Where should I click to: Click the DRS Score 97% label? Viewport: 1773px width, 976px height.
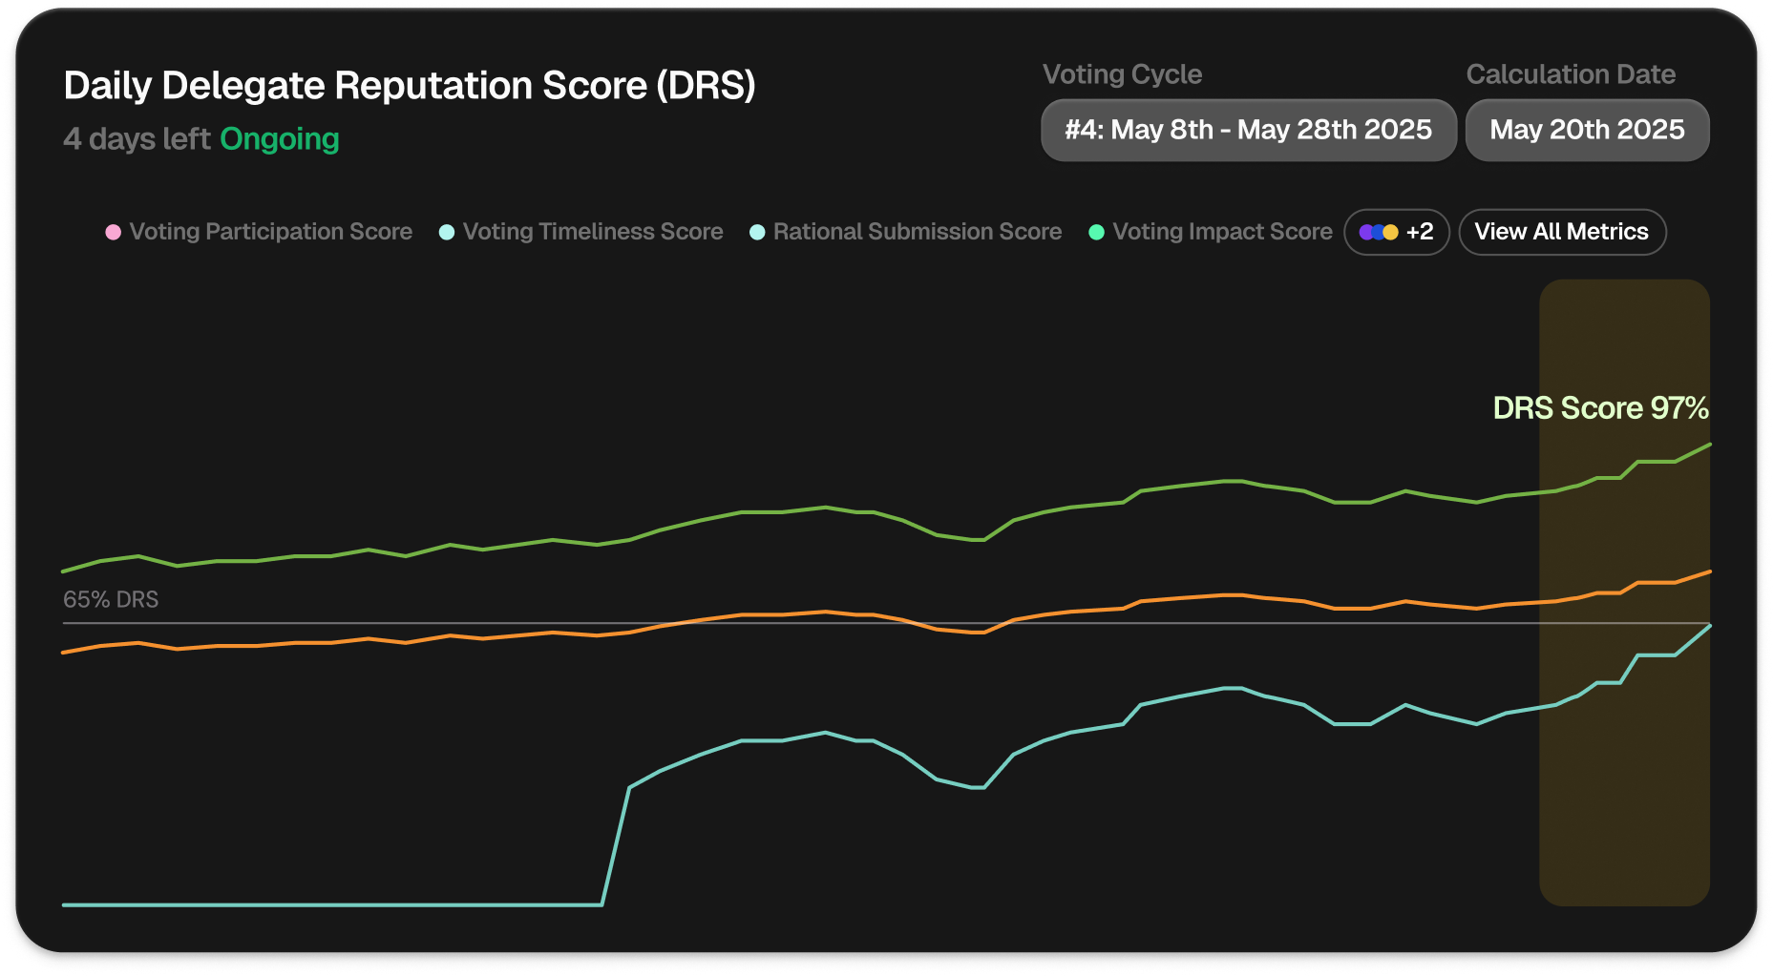[x=1600, y=408]
